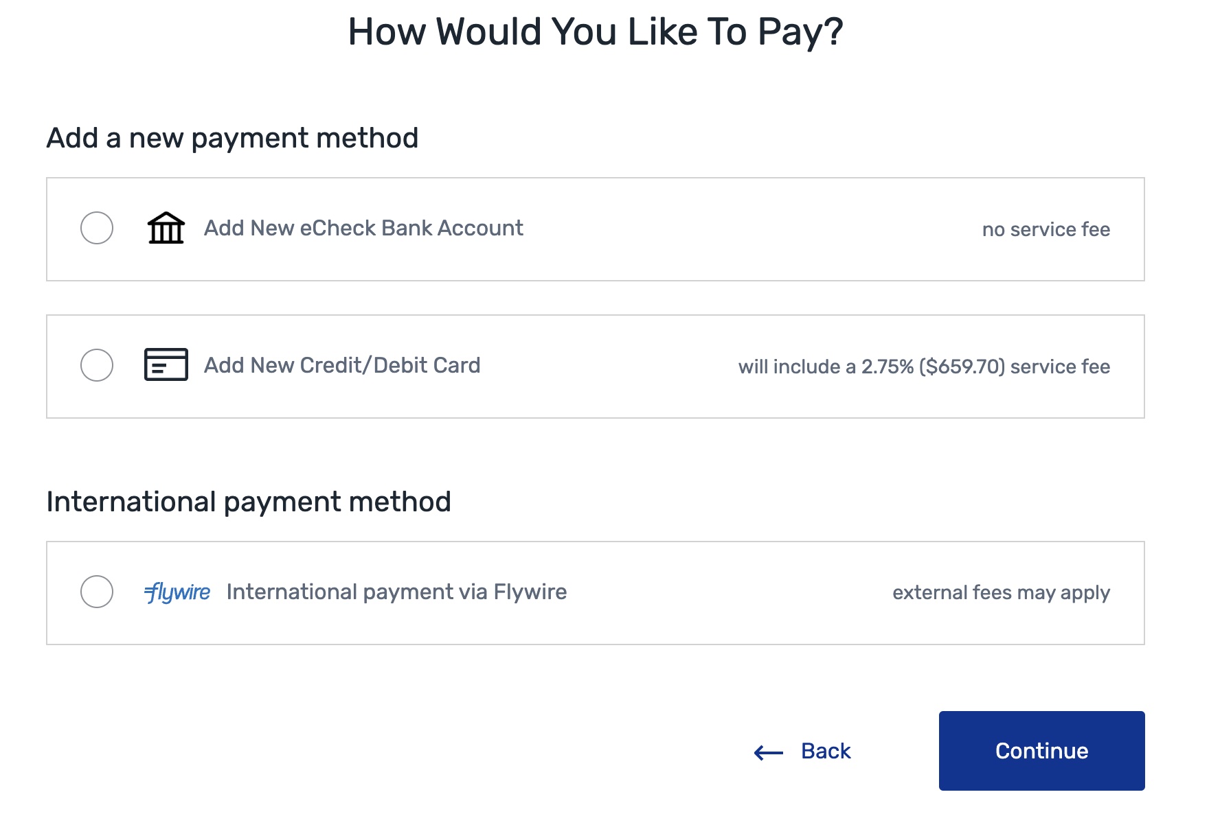The image size is (1209, 825).
Task: Click the 'no service fee' note
Action: point(1046,229)
